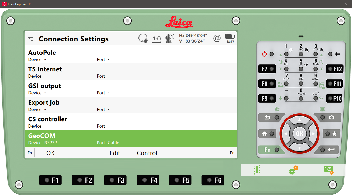Click numeric key 4 GHI

coord(286,69)
